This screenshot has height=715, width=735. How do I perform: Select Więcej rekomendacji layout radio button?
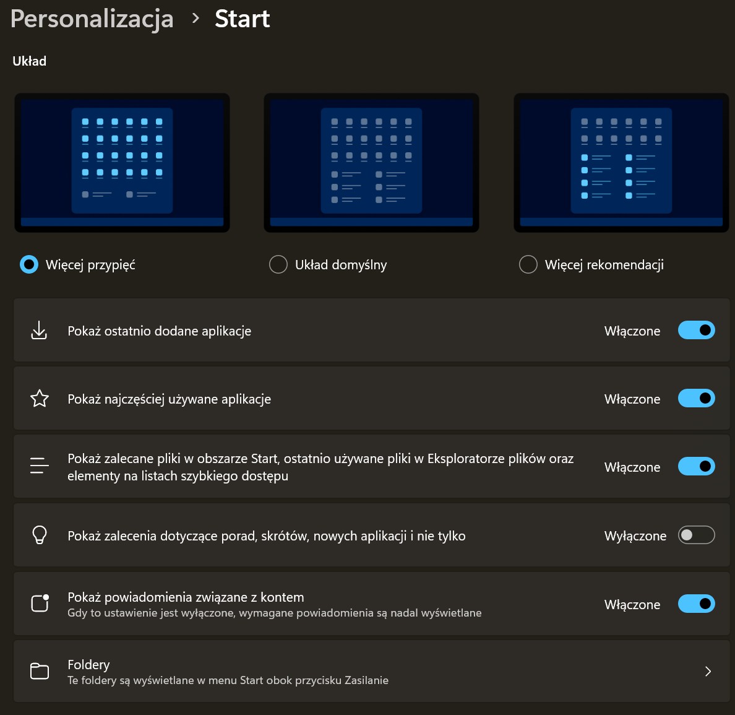(528, 265)
